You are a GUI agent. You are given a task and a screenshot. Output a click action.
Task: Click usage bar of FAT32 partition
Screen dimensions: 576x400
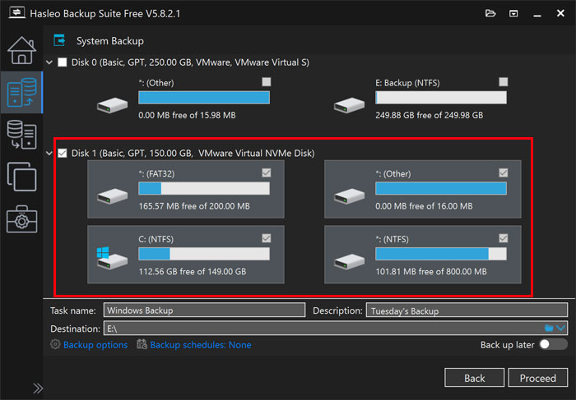tap(204, 188)
